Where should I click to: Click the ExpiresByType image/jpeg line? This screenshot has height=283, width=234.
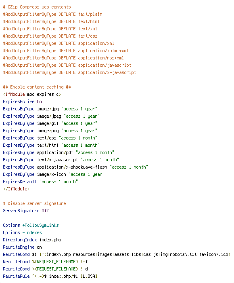tap(51, 116)
